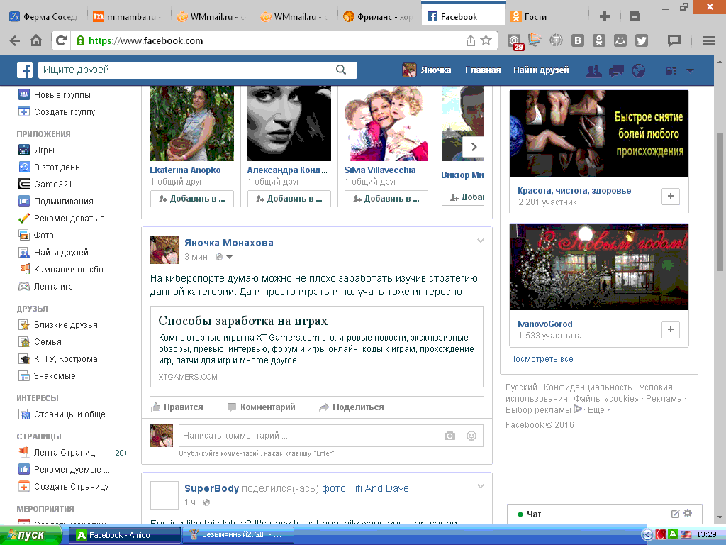Open Twitter toolbar icon
Image resolution: width=726 pixels, height=545 pixels.
(641, 40)
